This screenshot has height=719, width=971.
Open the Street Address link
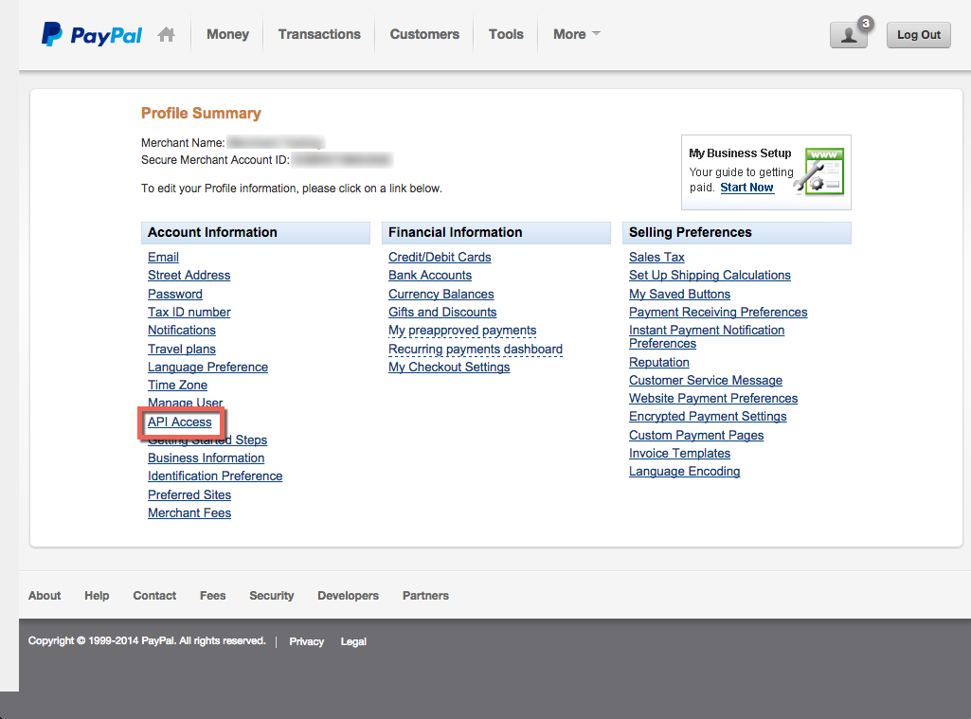click(189, 275)
